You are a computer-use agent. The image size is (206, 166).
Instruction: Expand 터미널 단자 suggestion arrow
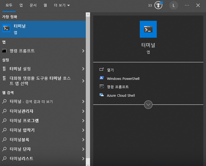(83, 149)
